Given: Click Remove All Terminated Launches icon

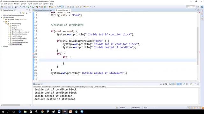Looking at the screenshot, I should [x=166, y=84].
